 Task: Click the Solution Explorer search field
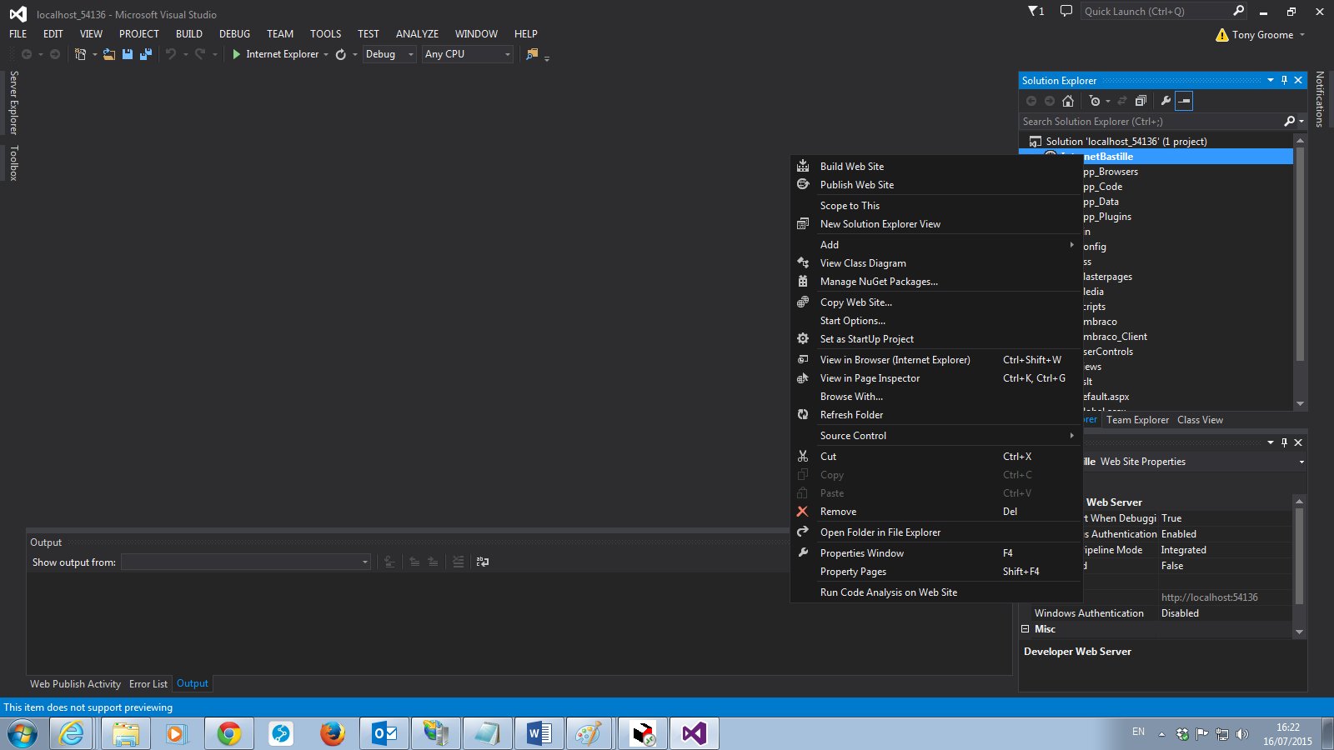pyautogui.click(x=1151, y=122)
